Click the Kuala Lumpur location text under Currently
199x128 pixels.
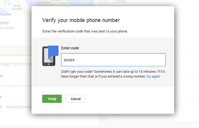click(8, 28)
